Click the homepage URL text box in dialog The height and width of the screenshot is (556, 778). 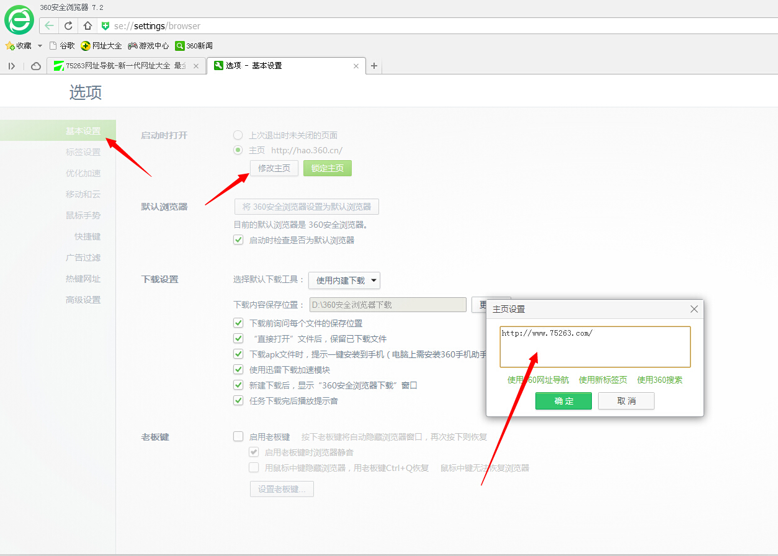[595, 347]
